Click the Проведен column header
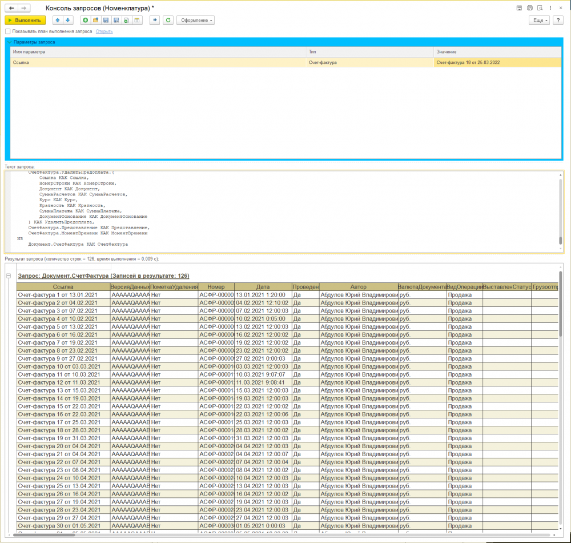This screenshot has height=543, width=571. [x=305, y=287]
